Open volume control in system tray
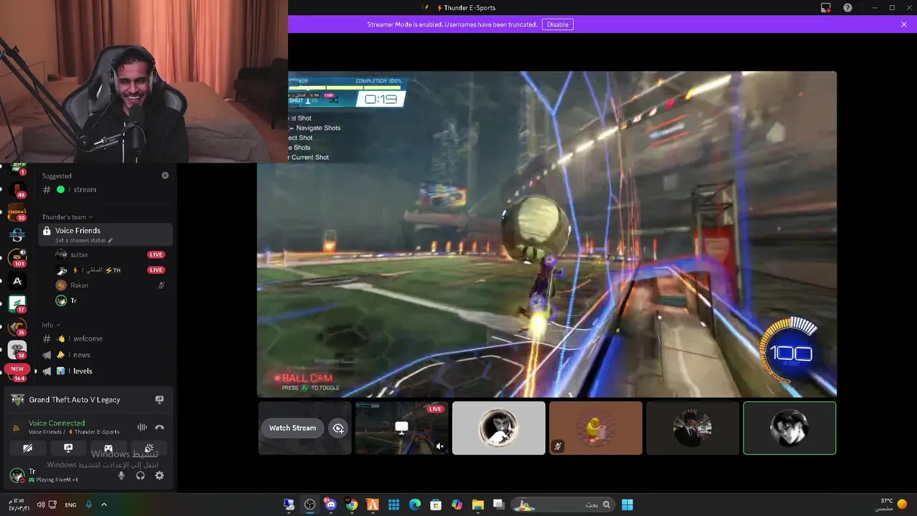 [x=41, y=505]
